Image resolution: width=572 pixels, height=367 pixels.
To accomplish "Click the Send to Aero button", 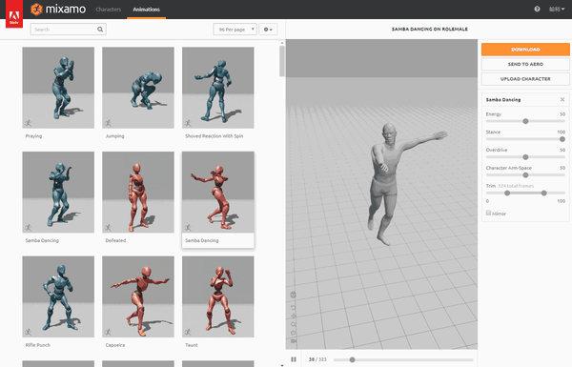I will tap(525, 64).
